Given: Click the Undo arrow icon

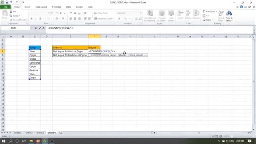Looking at the screenshot, I should pyautogui.click(x=11, y=2).
